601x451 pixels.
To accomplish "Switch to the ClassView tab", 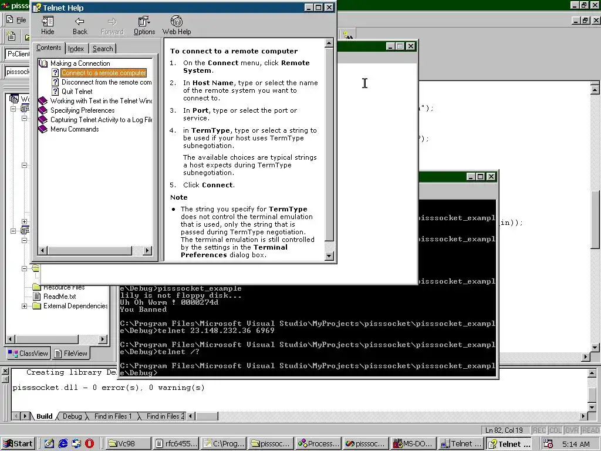I will click(x=28, y=354).
